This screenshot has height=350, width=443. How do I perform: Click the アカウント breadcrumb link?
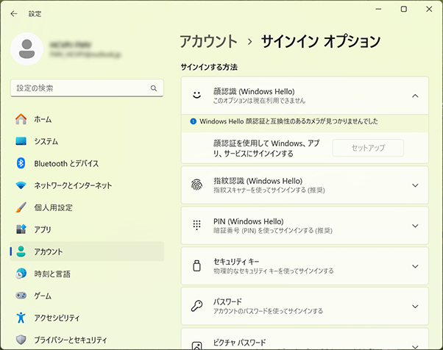click(208, 41)
